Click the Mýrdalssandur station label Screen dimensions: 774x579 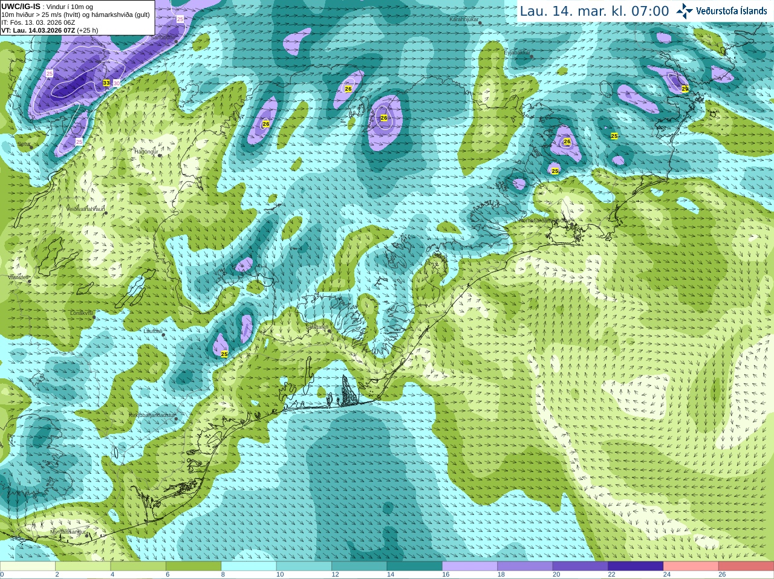click(x=68, y=531)
